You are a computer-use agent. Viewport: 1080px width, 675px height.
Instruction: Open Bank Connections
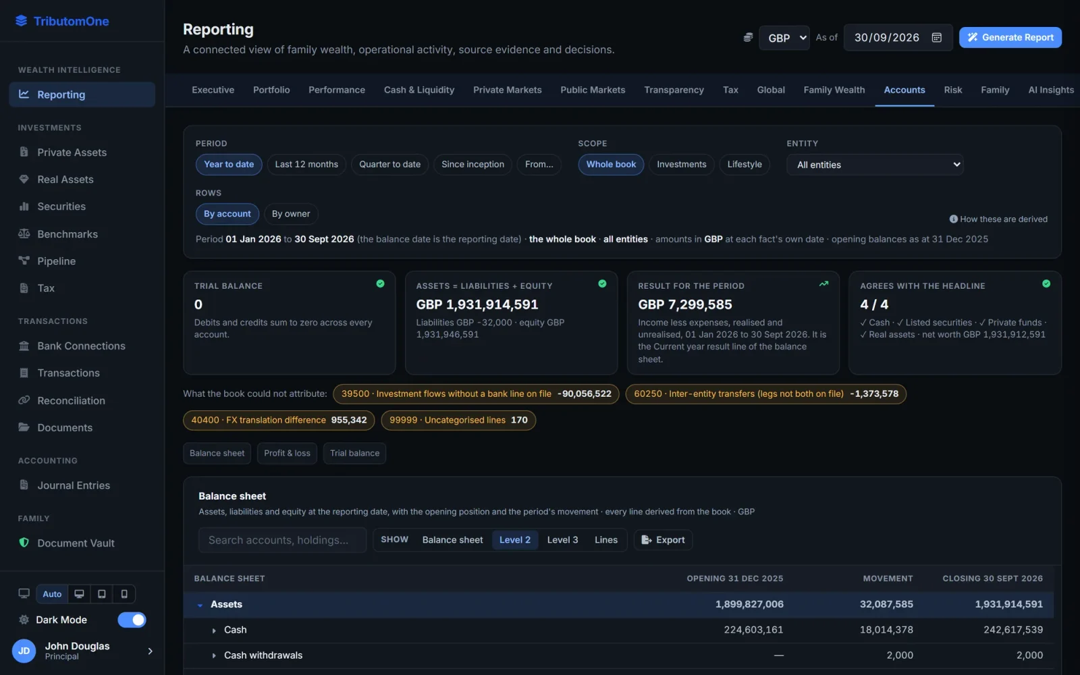[82, 346]
